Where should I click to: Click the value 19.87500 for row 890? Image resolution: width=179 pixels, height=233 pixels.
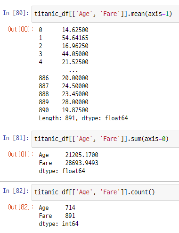[75, 110]
